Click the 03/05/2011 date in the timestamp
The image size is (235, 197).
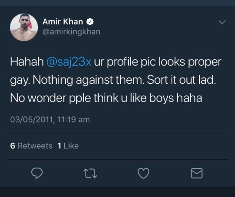point(32,120)
